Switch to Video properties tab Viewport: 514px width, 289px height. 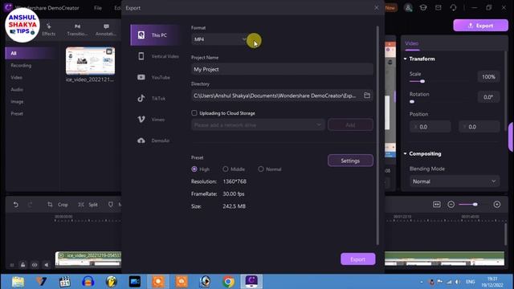412,43
